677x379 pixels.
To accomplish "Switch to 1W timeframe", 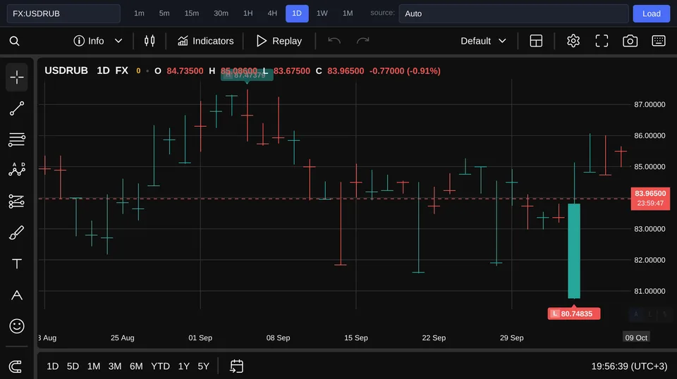I will pyautogui.click(x=322, y=13).
